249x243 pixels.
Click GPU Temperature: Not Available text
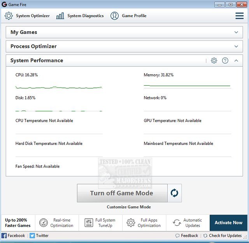(172, 121)
